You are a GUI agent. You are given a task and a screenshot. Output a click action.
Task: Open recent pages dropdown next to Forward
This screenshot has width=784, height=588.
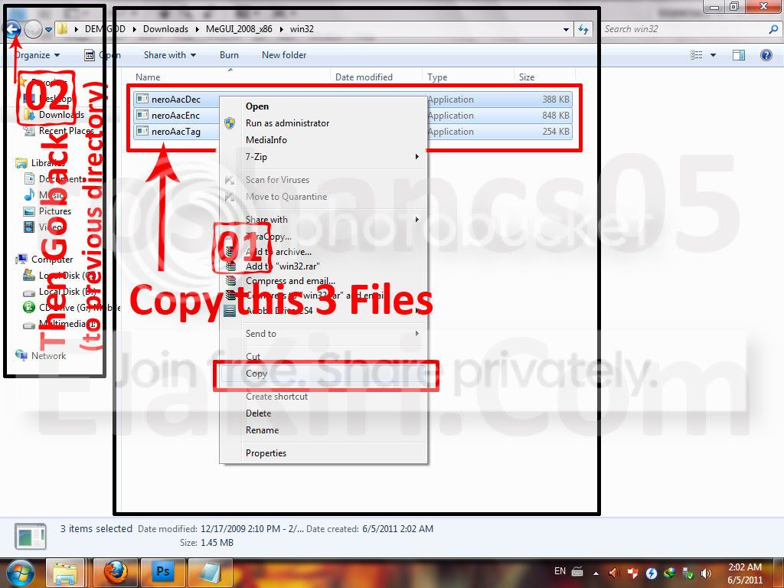[x=48, y=30]
